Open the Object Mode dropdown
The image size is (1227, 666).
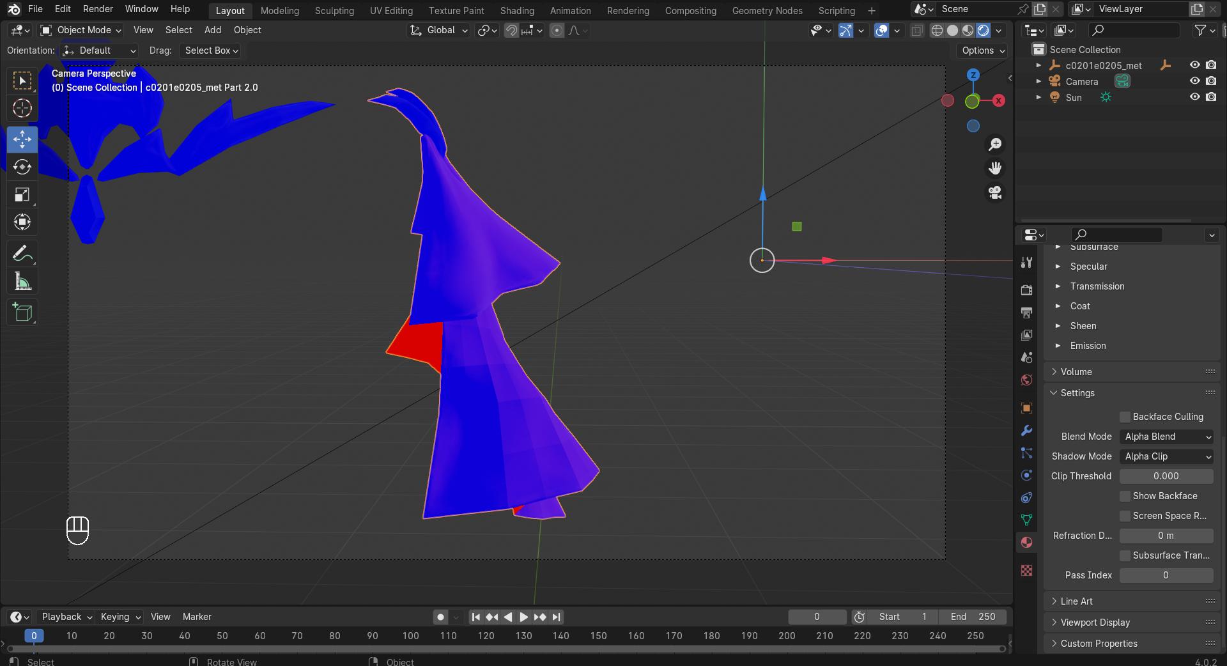pyautogui.click(x=81, y=30)
